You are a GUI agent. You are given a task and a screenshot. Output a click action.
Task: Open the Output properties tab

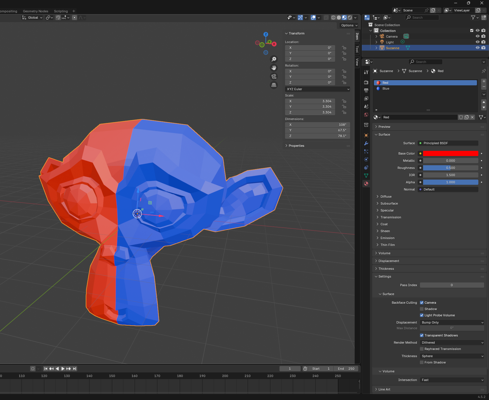coord(366,90)
